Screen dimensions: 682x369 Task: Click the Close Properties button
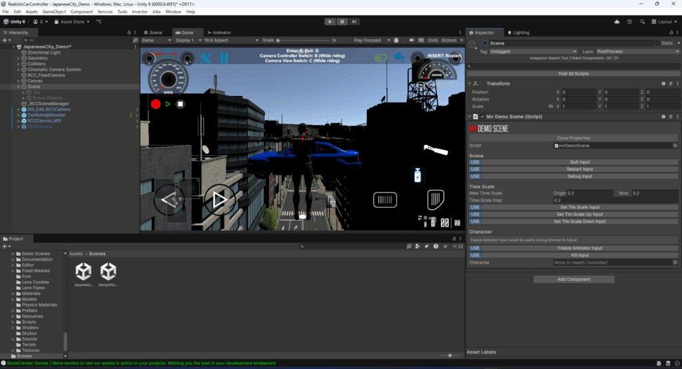click(x=573, y=138)
